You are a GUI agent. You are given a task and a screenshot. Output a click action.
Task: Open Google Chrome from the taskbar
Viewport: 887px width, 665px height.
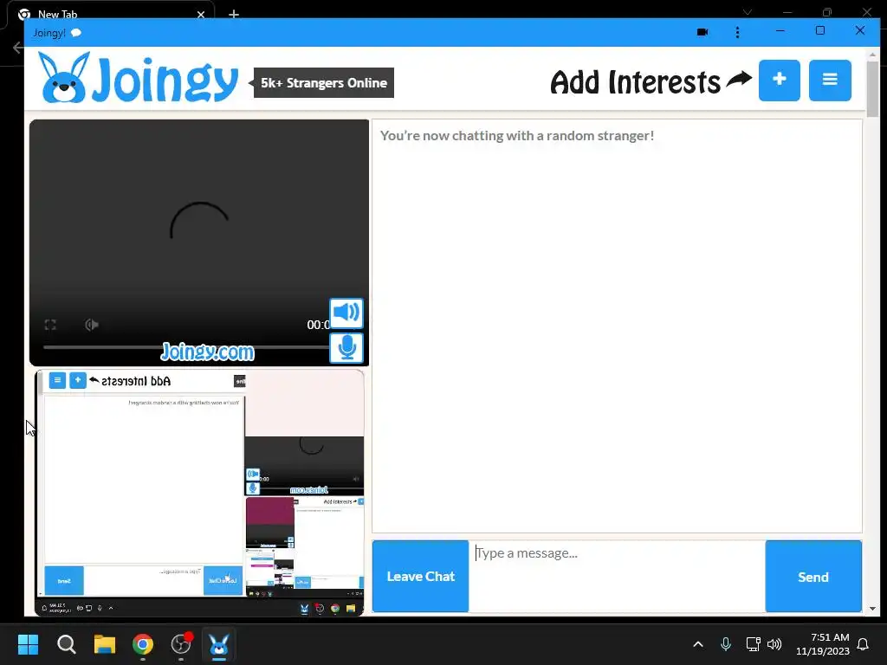(x=143, y=644)
